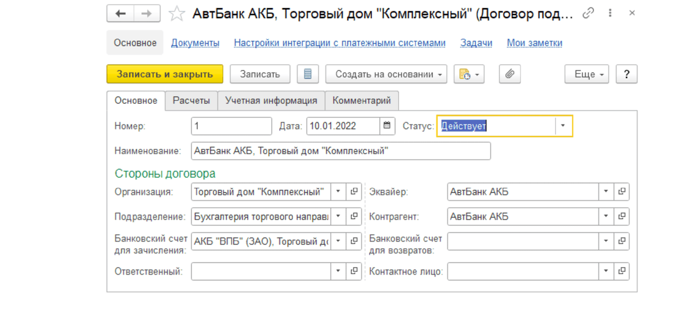
Task: Click the Записать button
Action: [260, 74]
